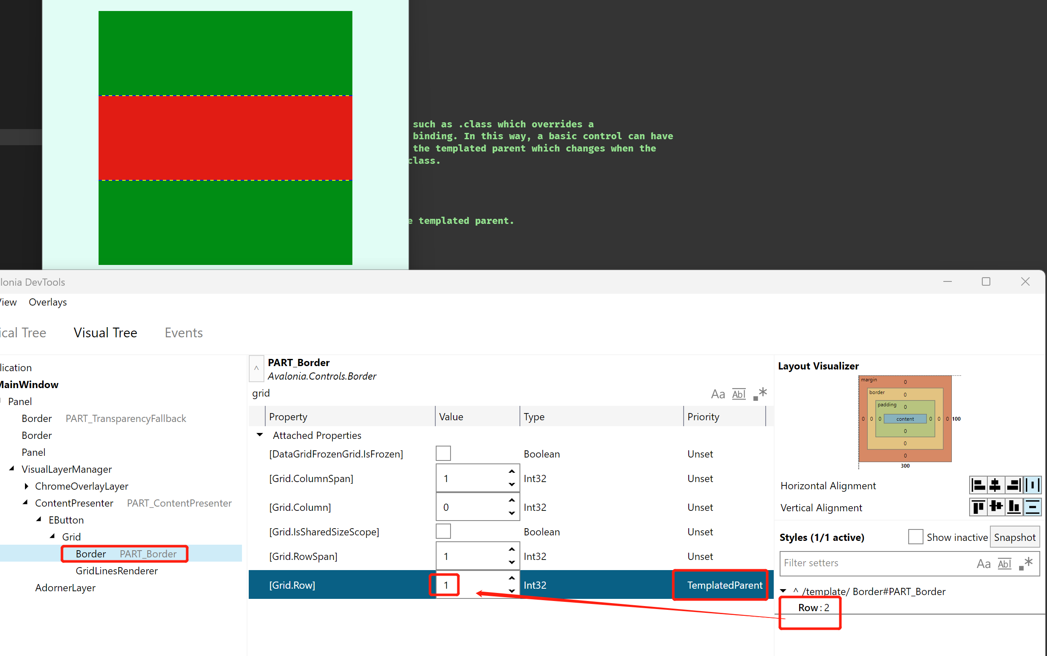
Task: Set horizontal alignment to center
Action: click(x=996, y=485)
